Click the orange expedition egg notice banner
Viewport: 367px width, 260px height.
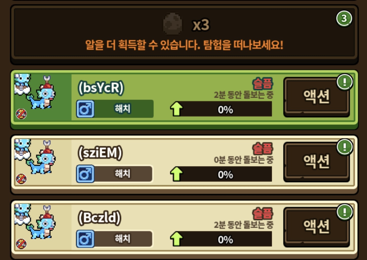184,45
